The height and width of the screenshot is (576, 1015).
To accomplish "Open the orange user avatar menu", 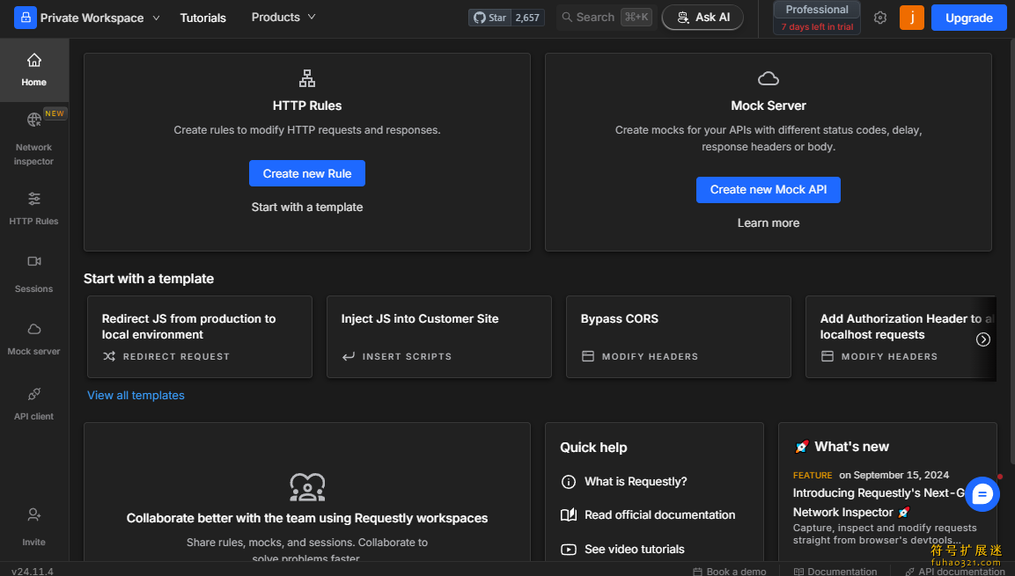I will click(x=911, y=18).
